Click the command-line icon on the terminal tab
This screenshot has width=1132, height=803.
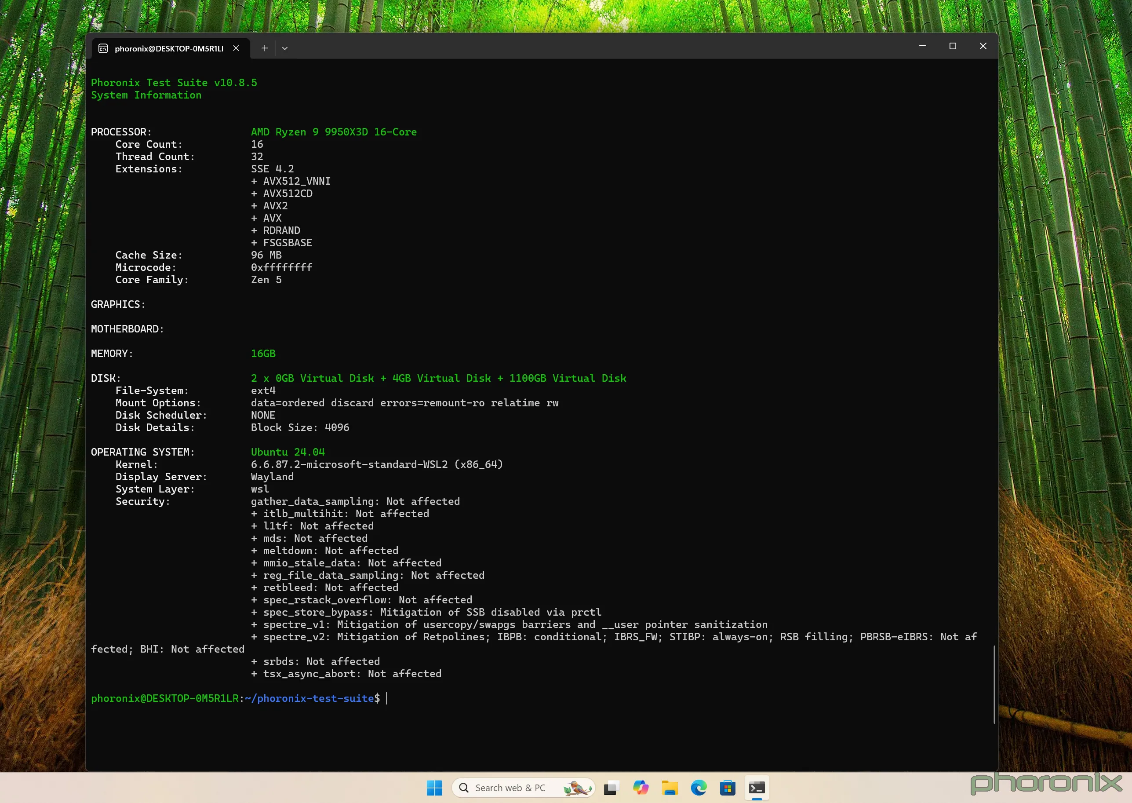click(x=103, y=48)
